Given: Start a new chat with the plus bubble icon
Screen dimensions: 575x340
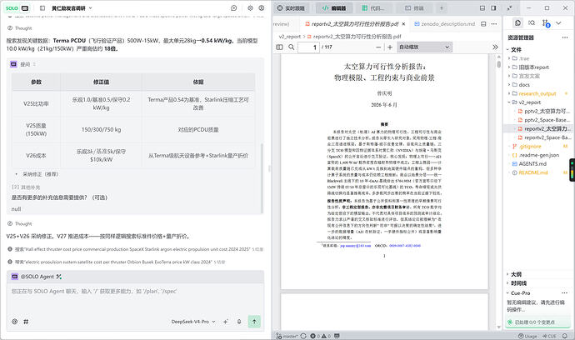Looking at the screenshot, I should click(x=234, y=7).
